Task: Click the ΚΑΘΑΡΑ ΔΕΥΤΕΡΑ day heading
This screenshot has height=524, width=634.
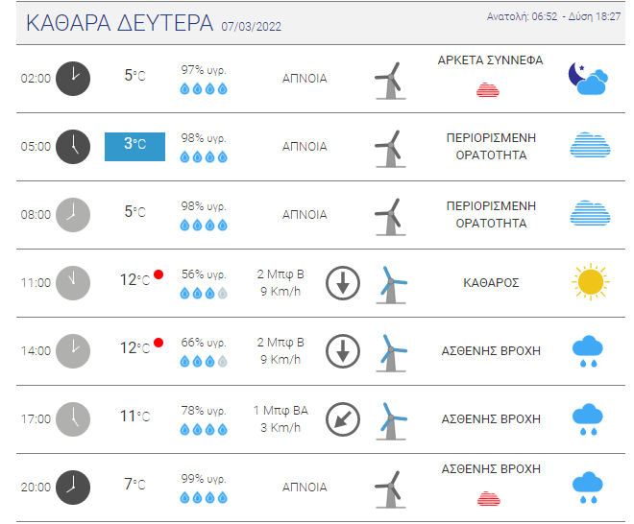Action: [x=119, y=24]
